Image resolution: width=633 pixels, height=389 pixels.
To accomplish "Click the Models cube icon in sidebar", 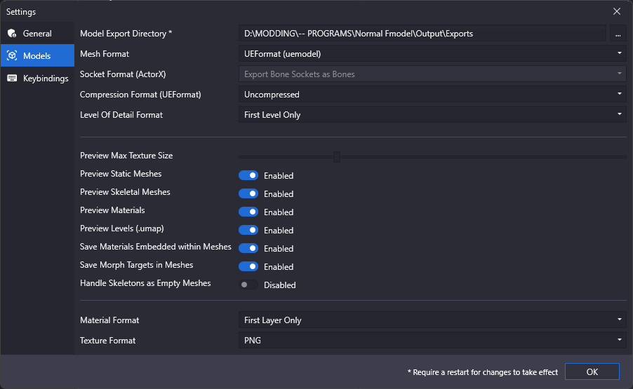I will [12, 55].
